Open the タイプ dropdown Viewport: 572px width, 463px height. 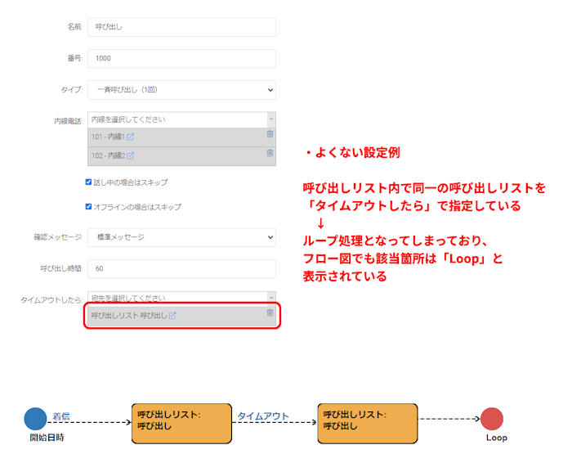(x=181, y=89)
